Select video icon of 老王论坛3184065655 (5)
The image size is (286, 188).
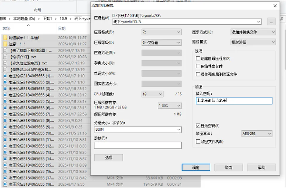5,101
